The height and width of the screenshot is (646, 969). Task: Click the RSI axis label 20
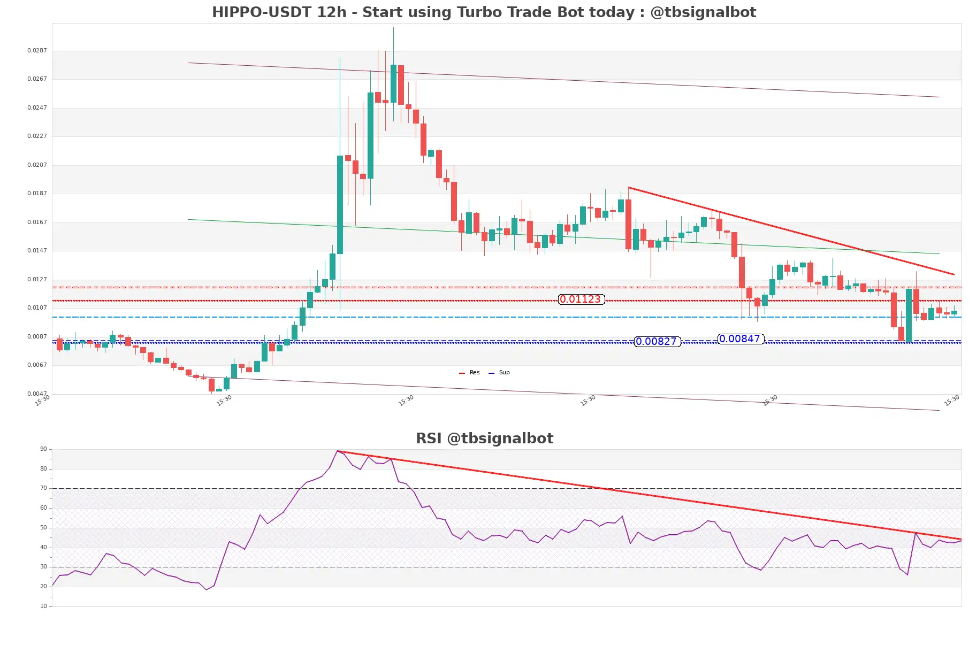[43, 587]
